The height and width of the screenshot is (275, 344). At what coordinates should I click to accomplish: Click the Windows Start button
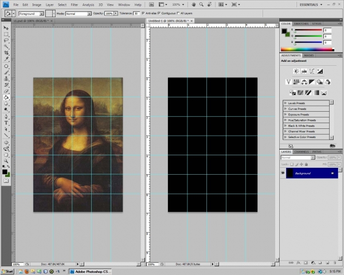coord(7,272)
